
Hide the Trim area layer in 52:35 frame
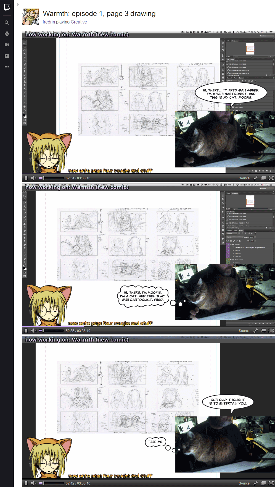click(228, 256)
